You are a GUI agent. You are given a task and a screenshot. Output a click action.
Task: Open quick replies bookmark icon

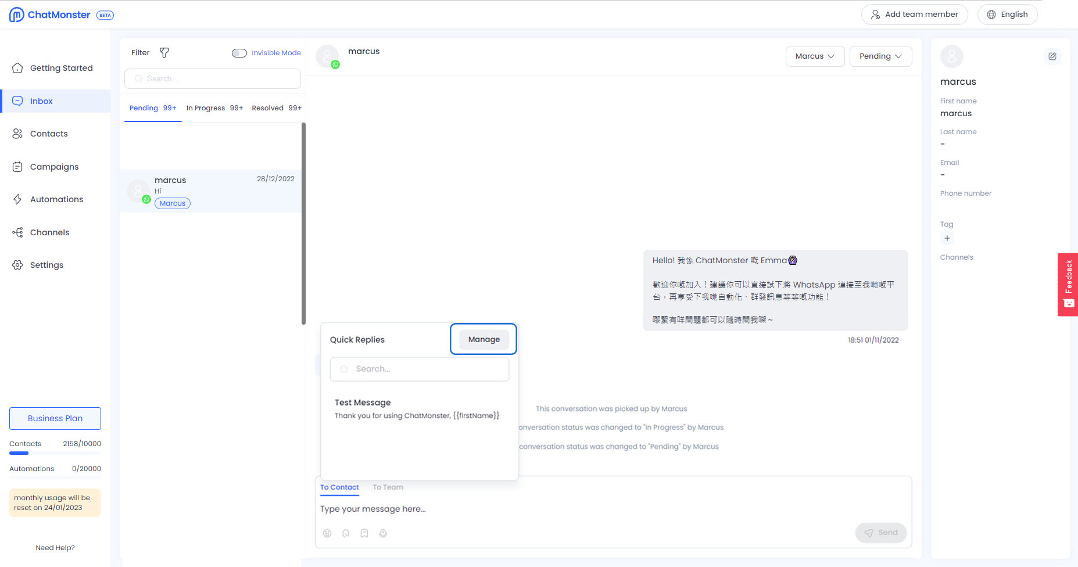point(364,533)
